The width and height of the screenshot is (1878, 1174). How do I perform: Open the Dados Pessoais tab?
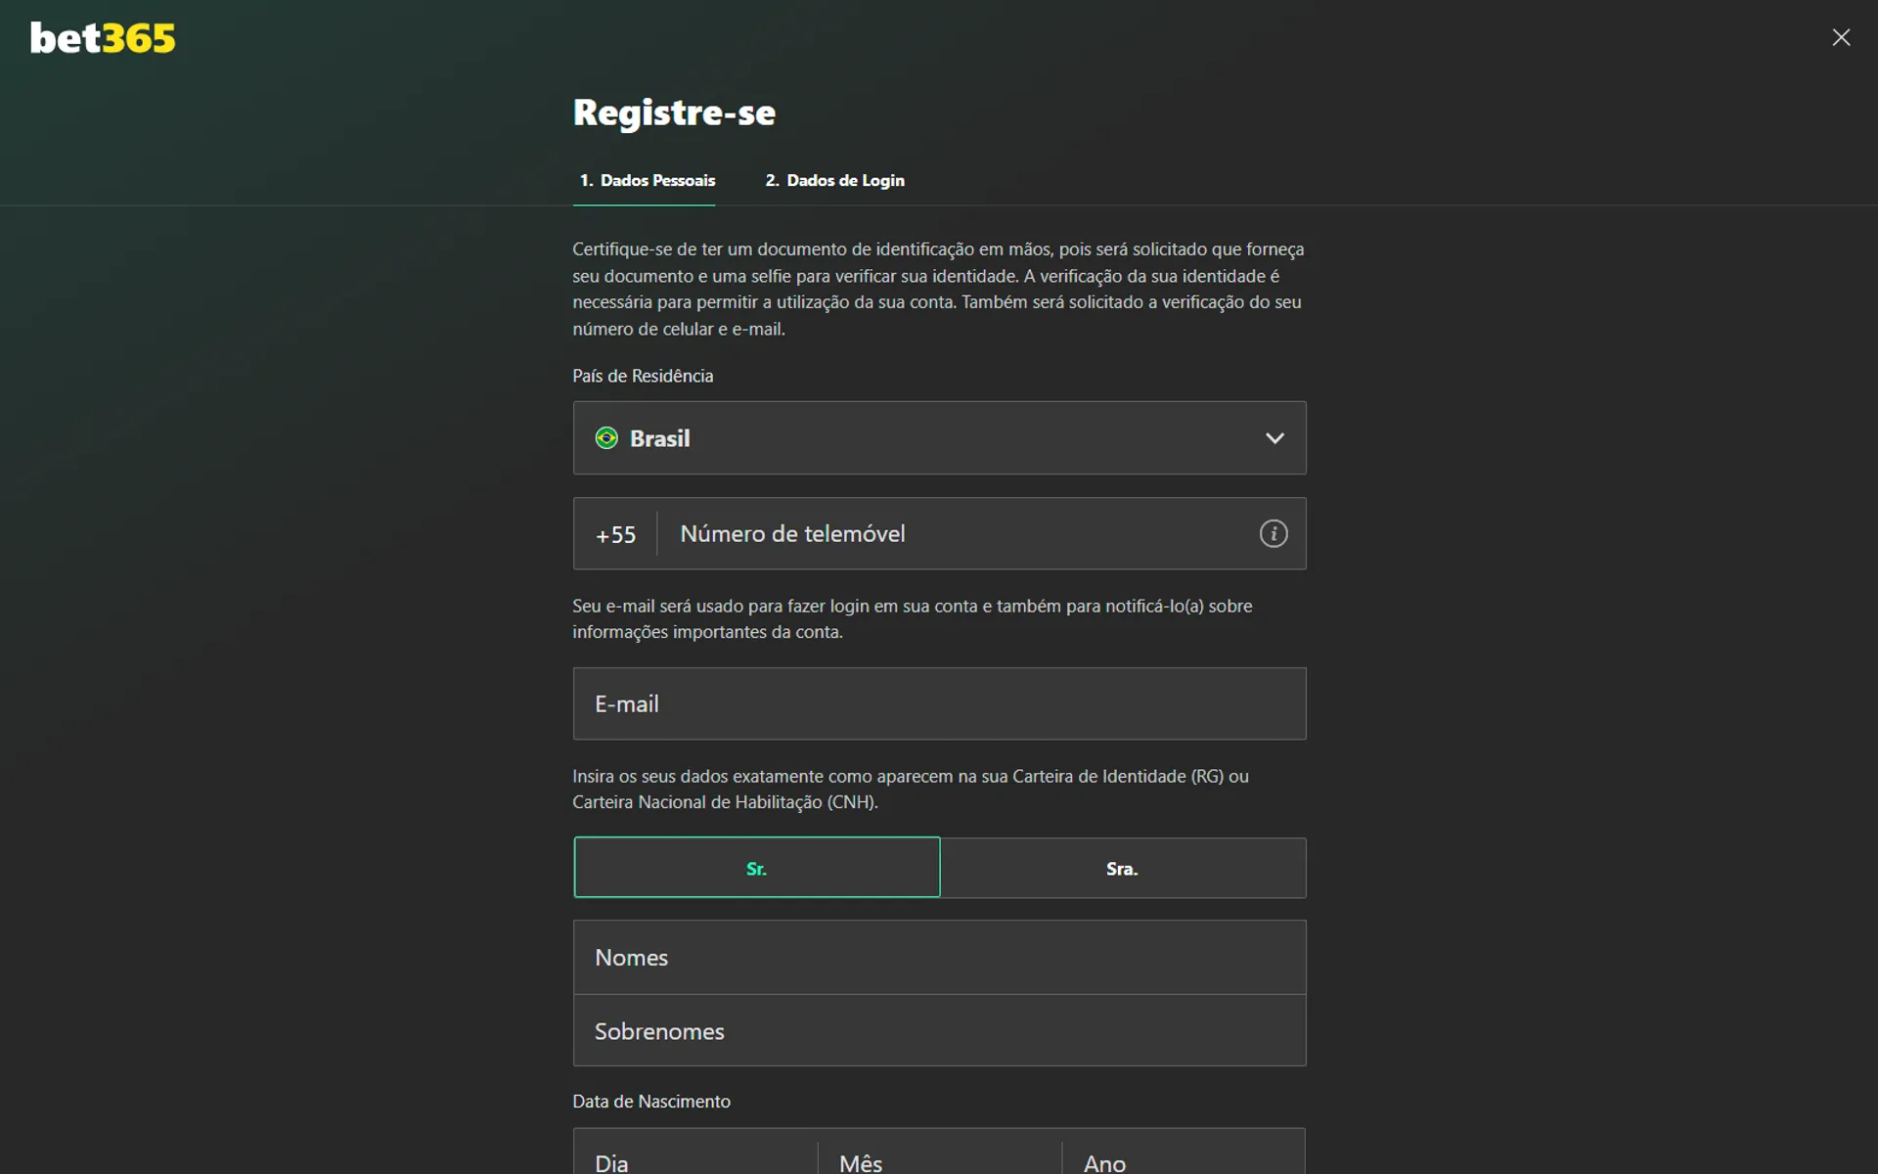pos(646,180)
